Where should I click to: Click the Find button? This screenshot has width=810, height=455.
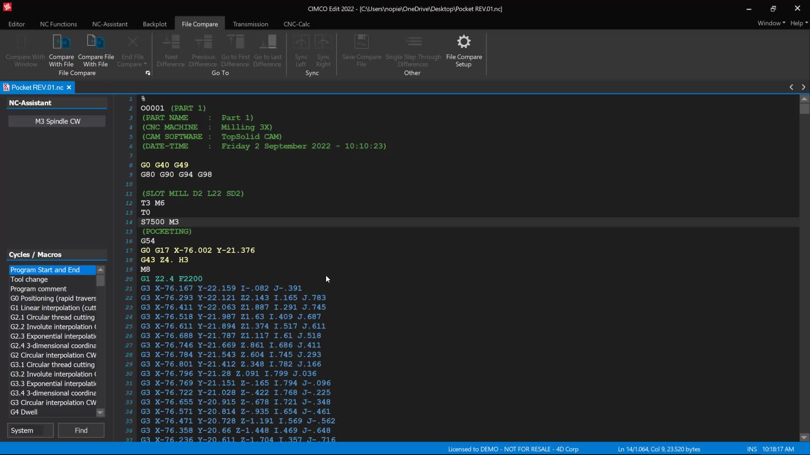(81, 430)
